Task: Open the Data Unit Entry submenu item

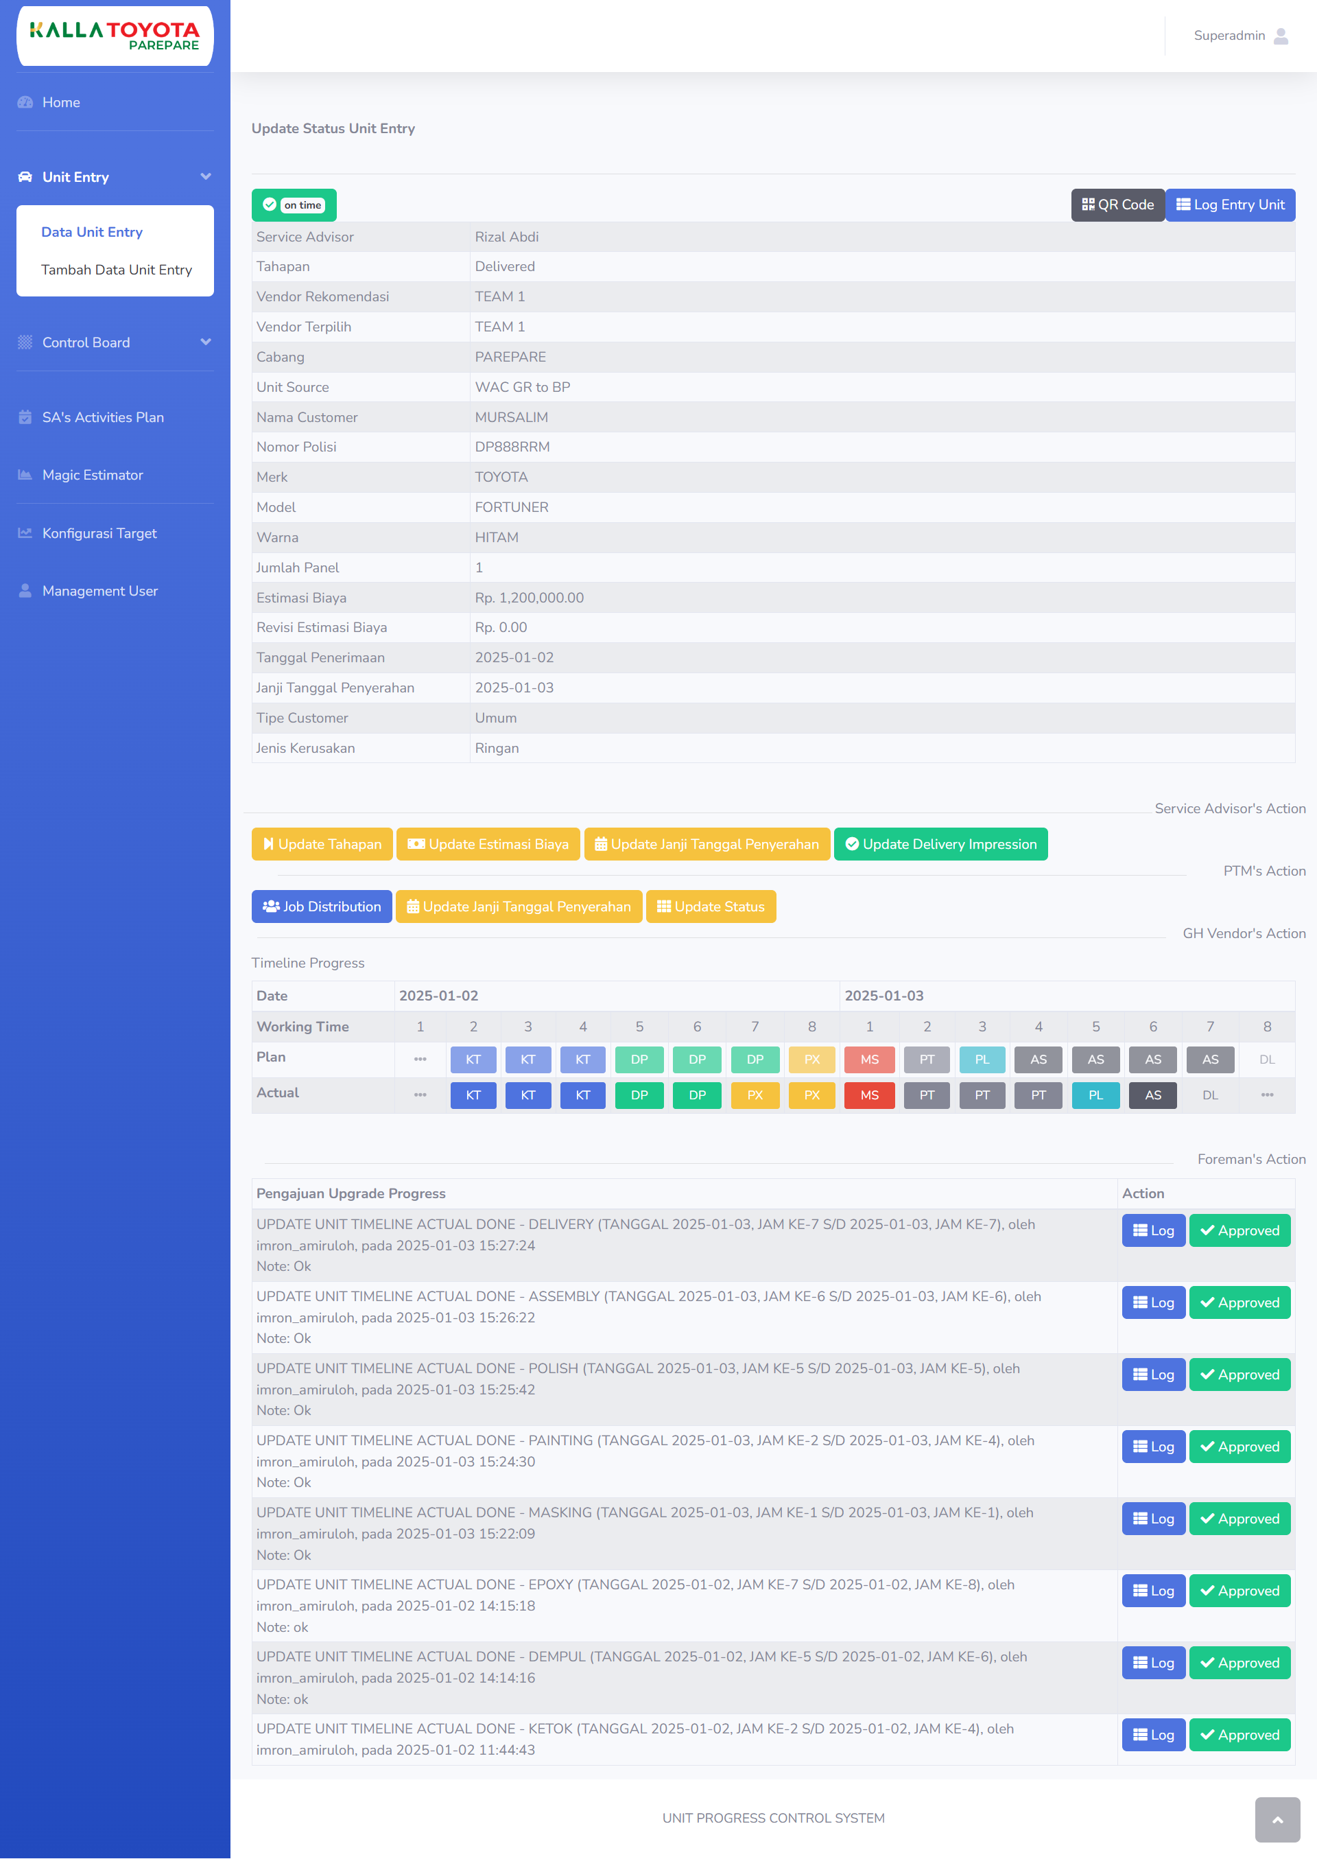Action: tap(92, 232)
